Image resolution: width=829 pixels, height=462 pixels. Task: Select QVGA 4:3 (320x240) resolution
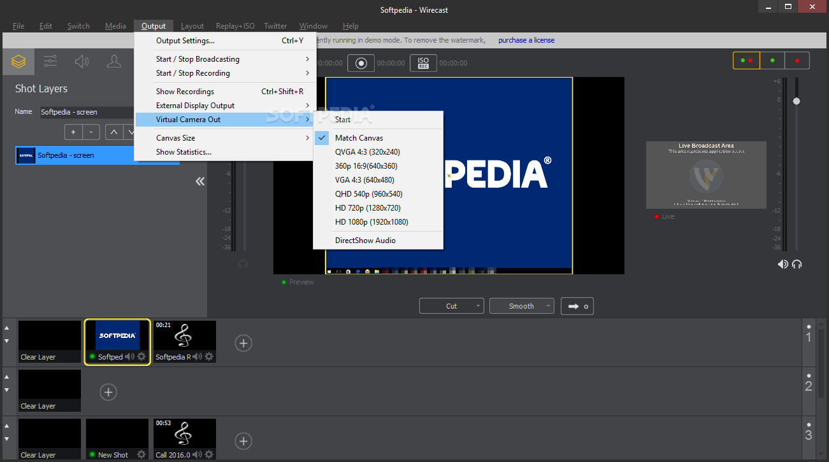(378, 151)
